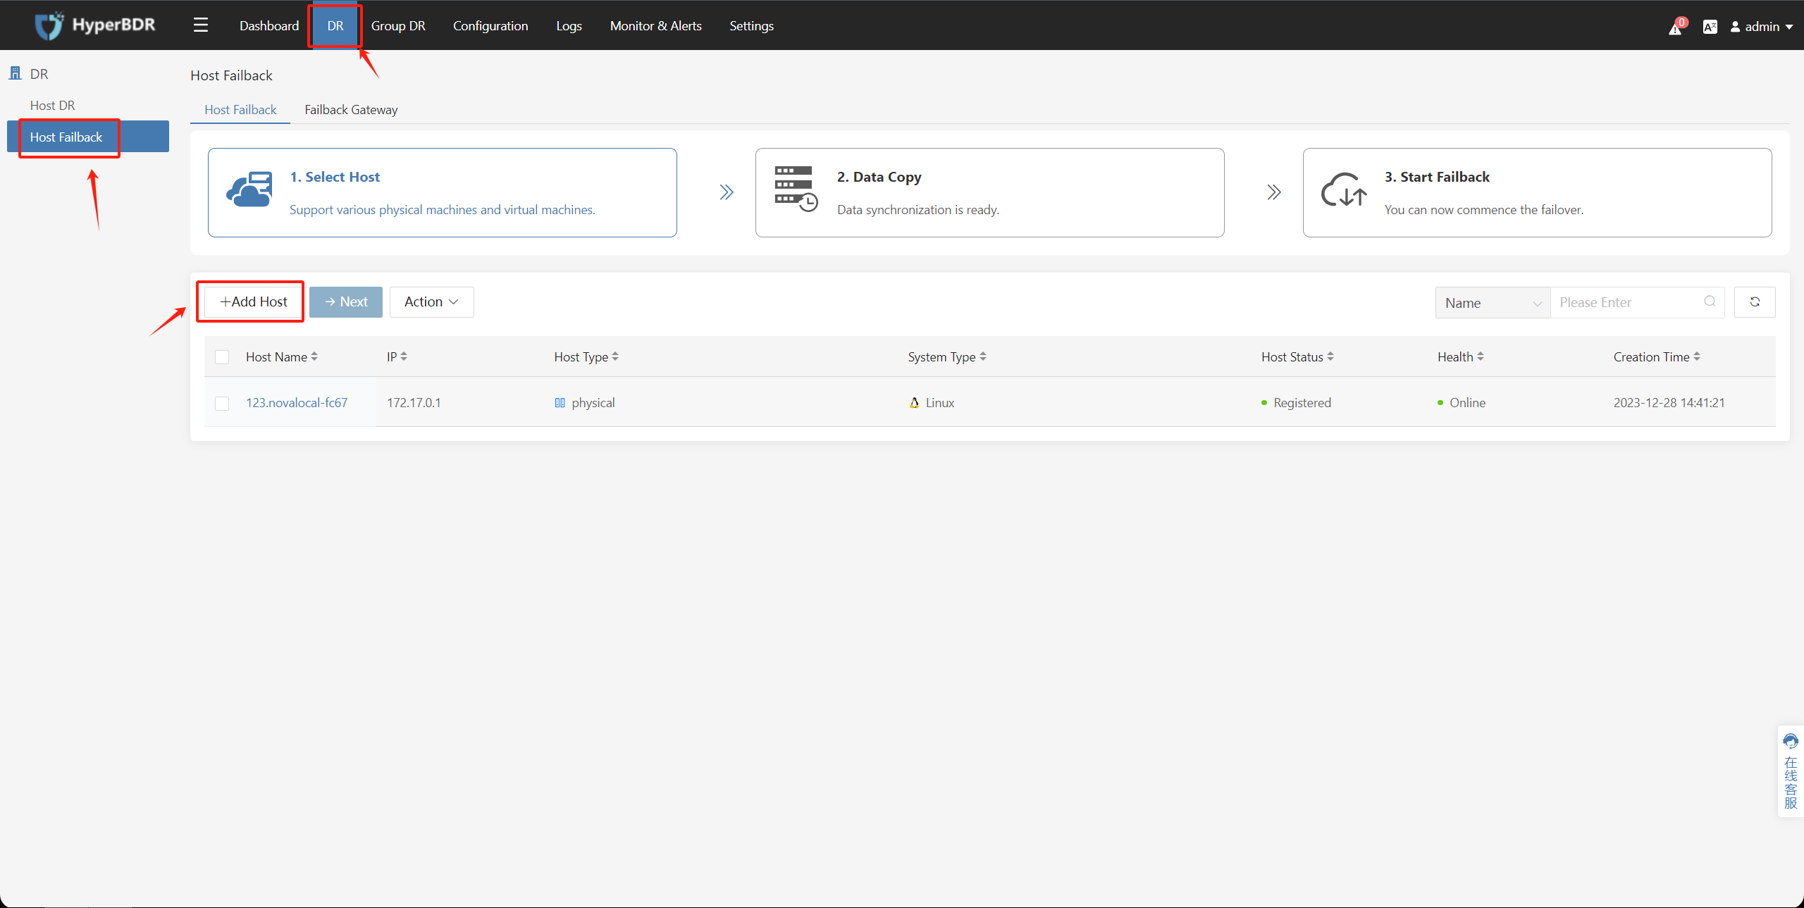Switch to the Failback Gateway tab
The height and width of the screenshot is (908, 1804).
click(350, 109)
